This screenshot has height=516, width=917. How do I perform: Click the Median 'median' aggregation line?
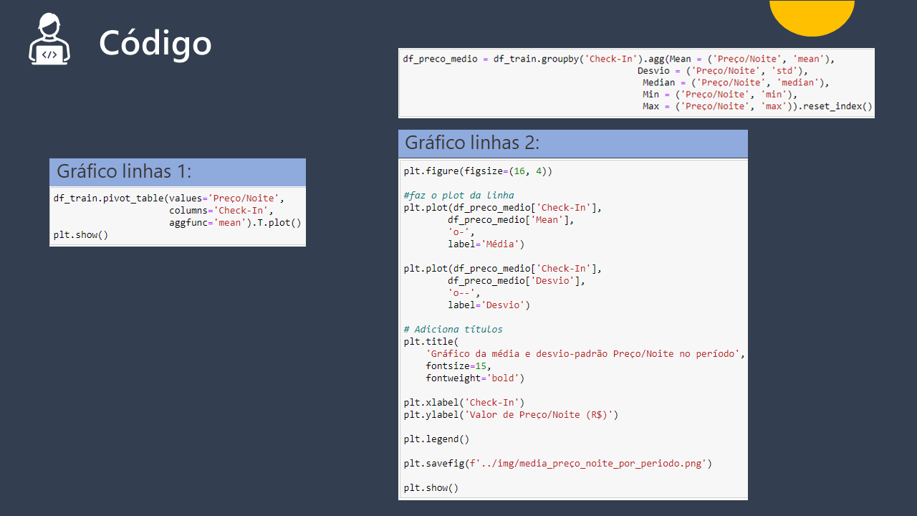736,82
